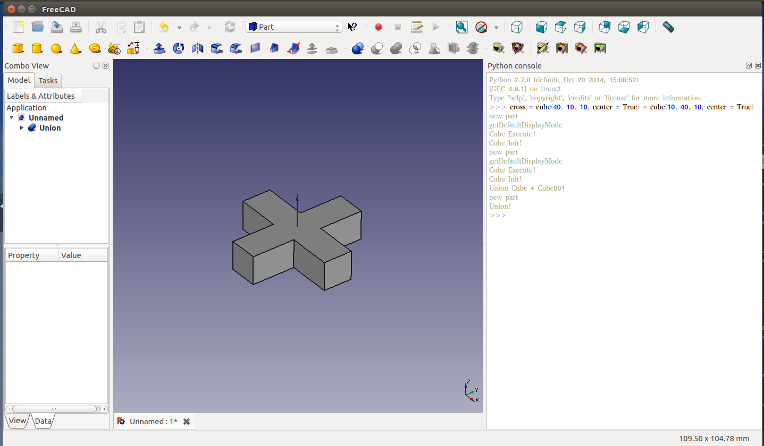Create a box solid with the cube icon
Screen dimensions: 764x446
[18, 48]
